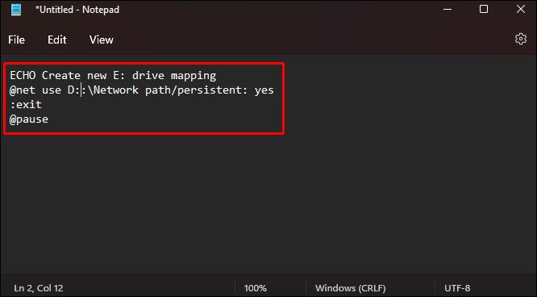The width and height of the screenshot is (537, 297).
Task: Click the UTF-8 encoding indicator
Action: pyautogui.click(x=457, y=288)
